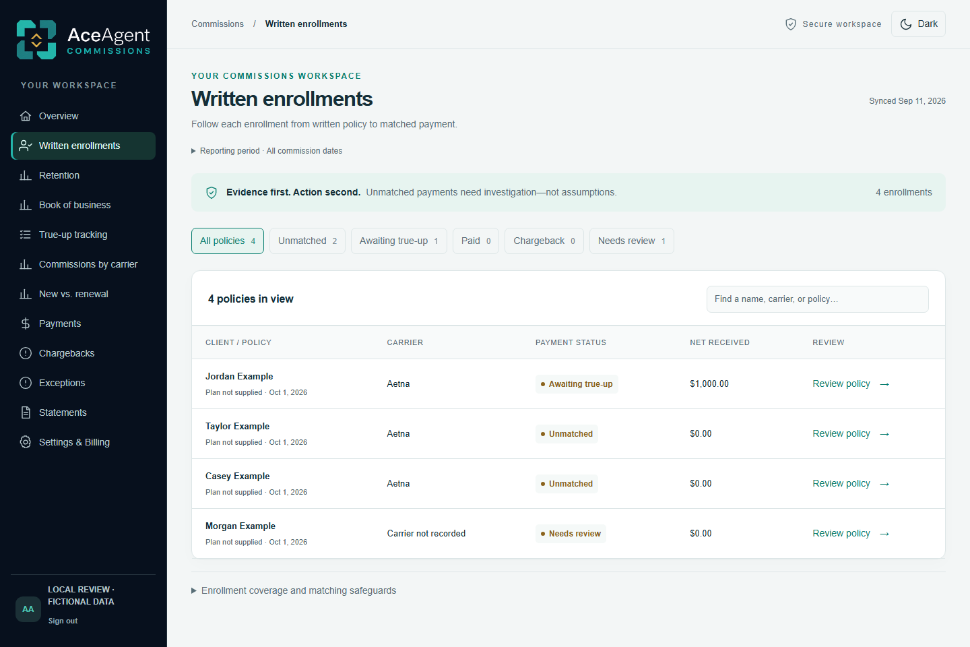
Task: Switch to Dark theme
Action: (918, 24)
